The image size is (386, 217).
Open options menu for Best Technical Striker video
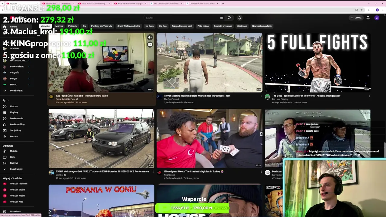pyautogui.click(x=369, y=96)
